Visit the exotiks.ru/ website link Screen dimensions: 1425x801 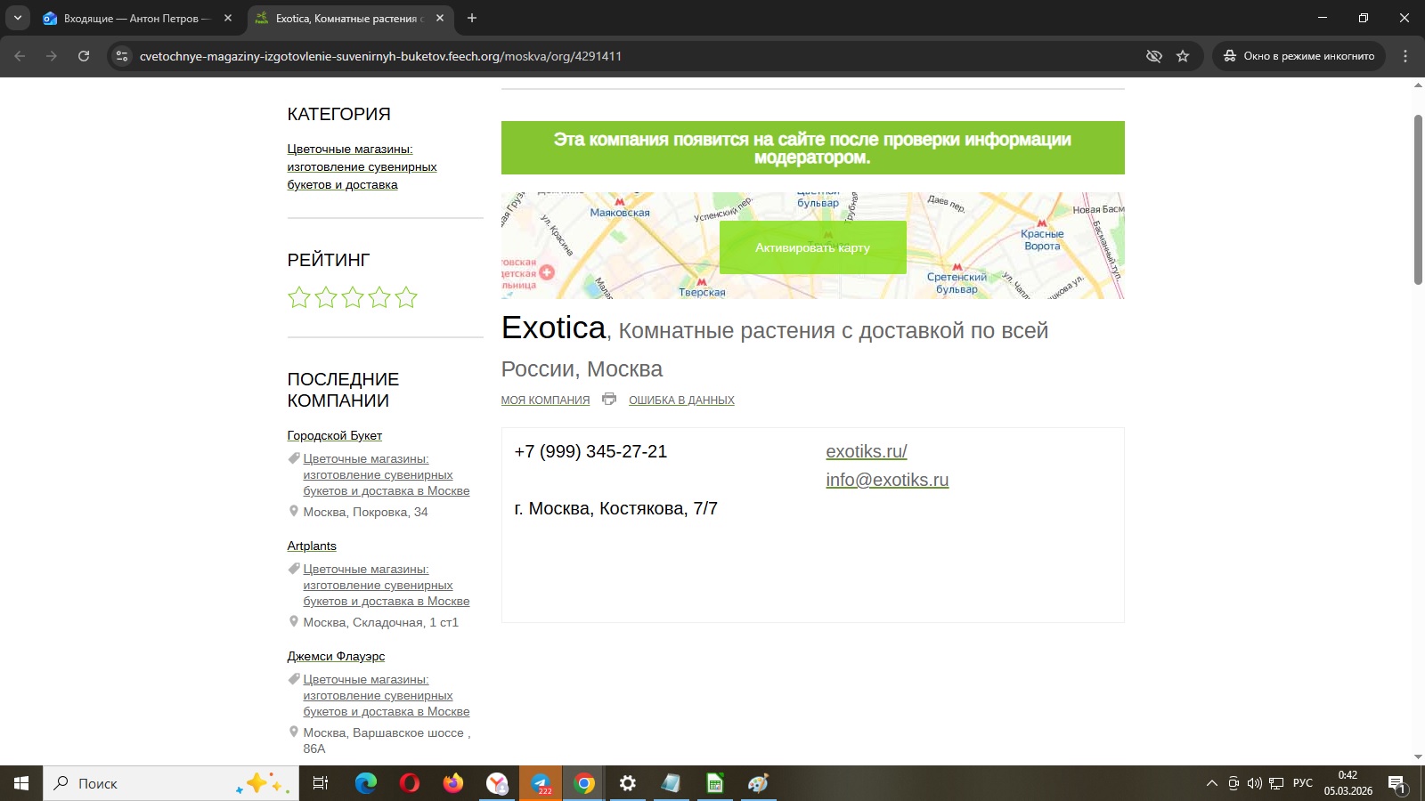click(867, 451)
